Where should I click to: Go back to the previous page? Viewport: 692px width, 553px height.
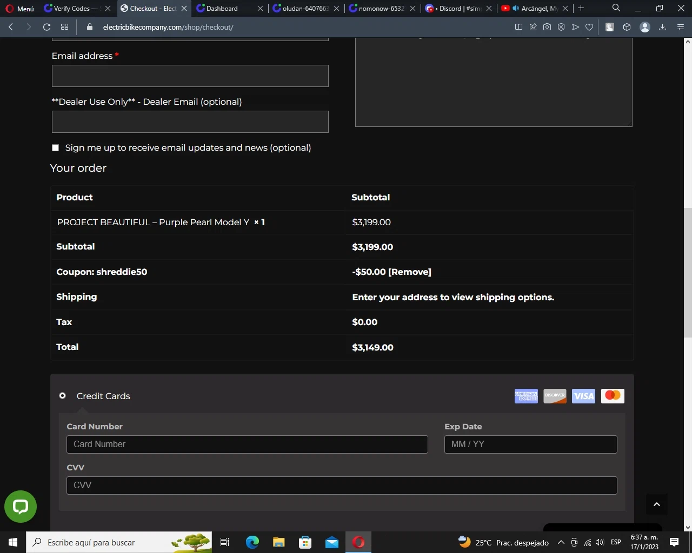(11, 27)
